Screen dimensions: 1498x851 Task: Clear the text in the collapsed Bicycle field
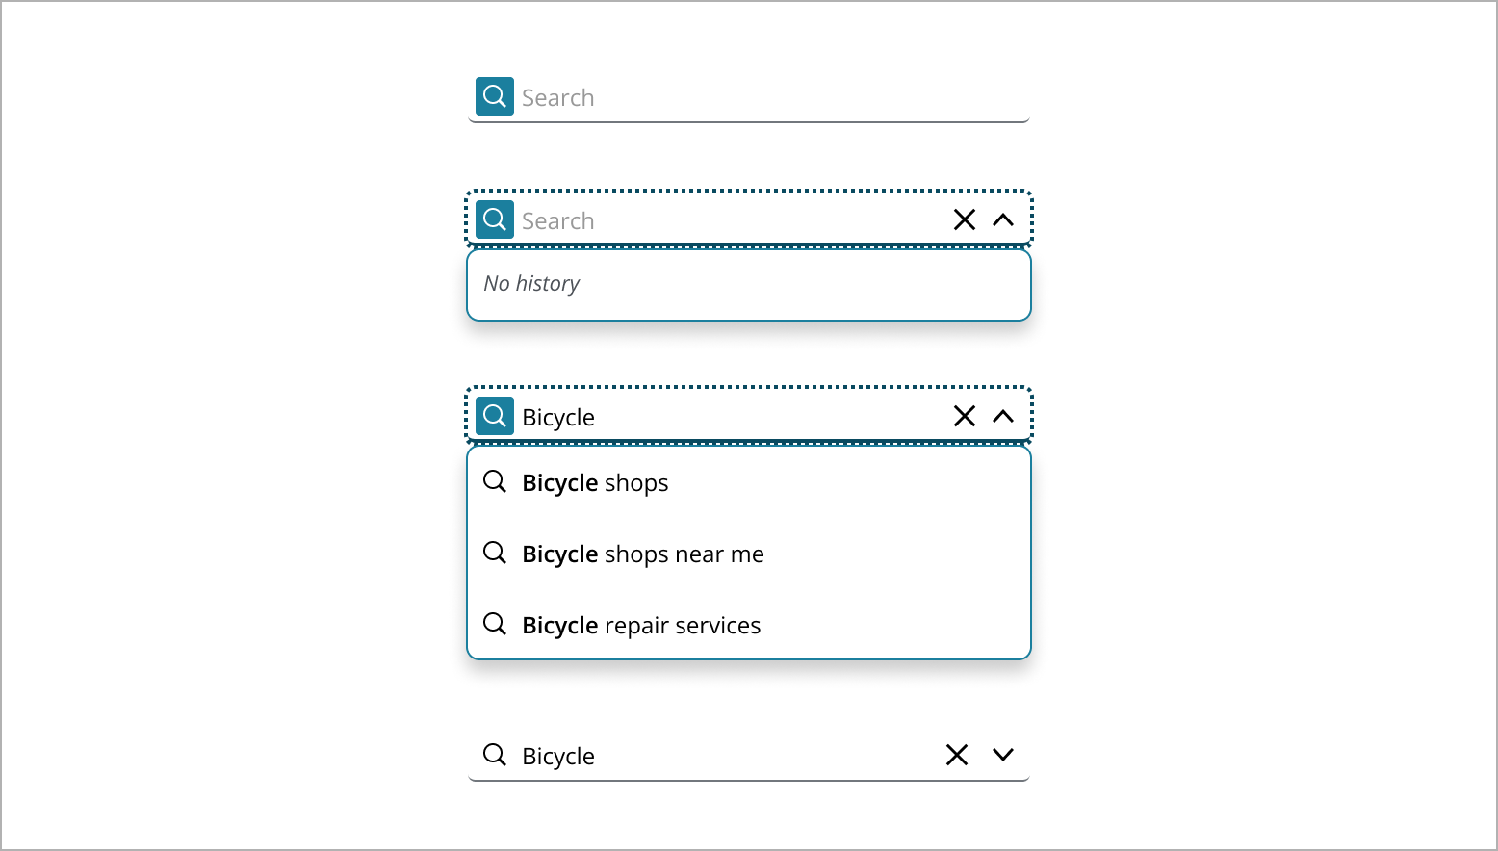pos(956,755)
